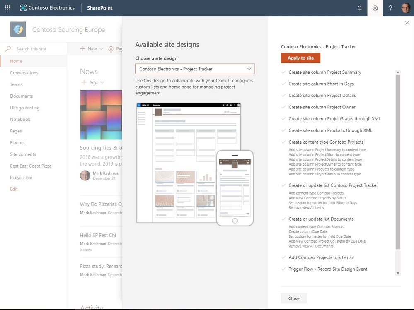Click the site design preview image
Image resolution: width=414 pixels, height=310 pixels.
click(x=195, y=164)
